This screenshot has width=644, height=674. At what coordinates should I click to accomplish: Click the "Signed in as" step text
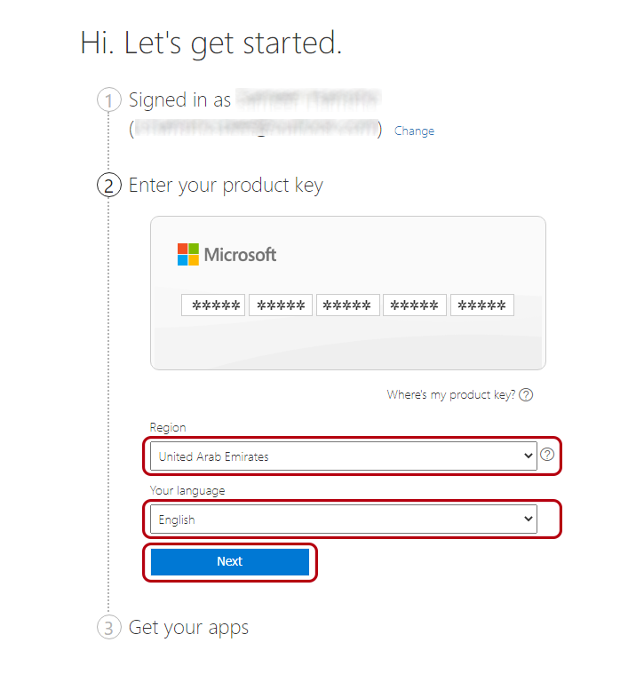179,100
